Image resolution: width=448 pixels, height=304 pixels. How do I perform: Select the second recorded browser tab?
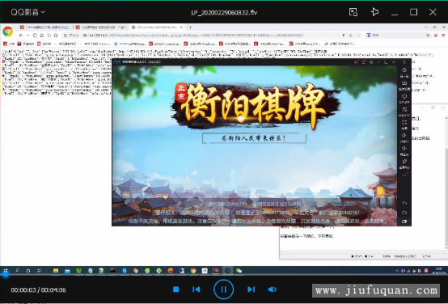100,27
